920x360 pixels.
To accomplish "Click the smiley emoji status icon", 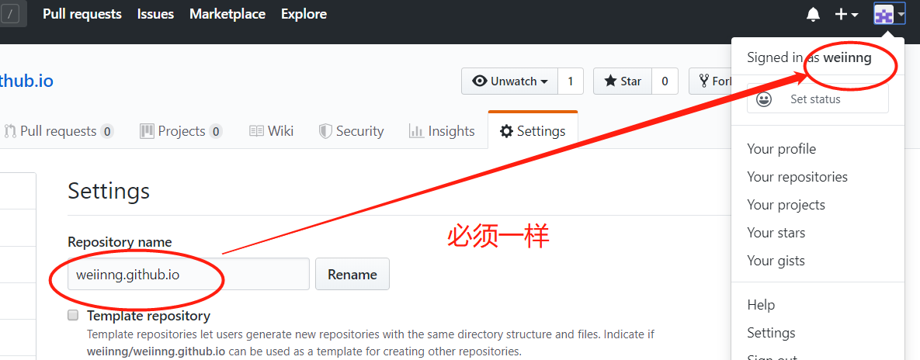I will [x=764, y=99].
